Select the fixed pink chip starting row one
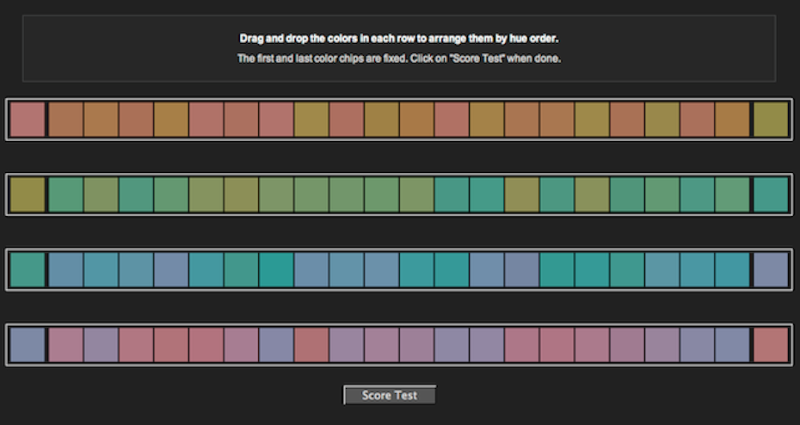The image size is (800, 425). pos(28,120)
